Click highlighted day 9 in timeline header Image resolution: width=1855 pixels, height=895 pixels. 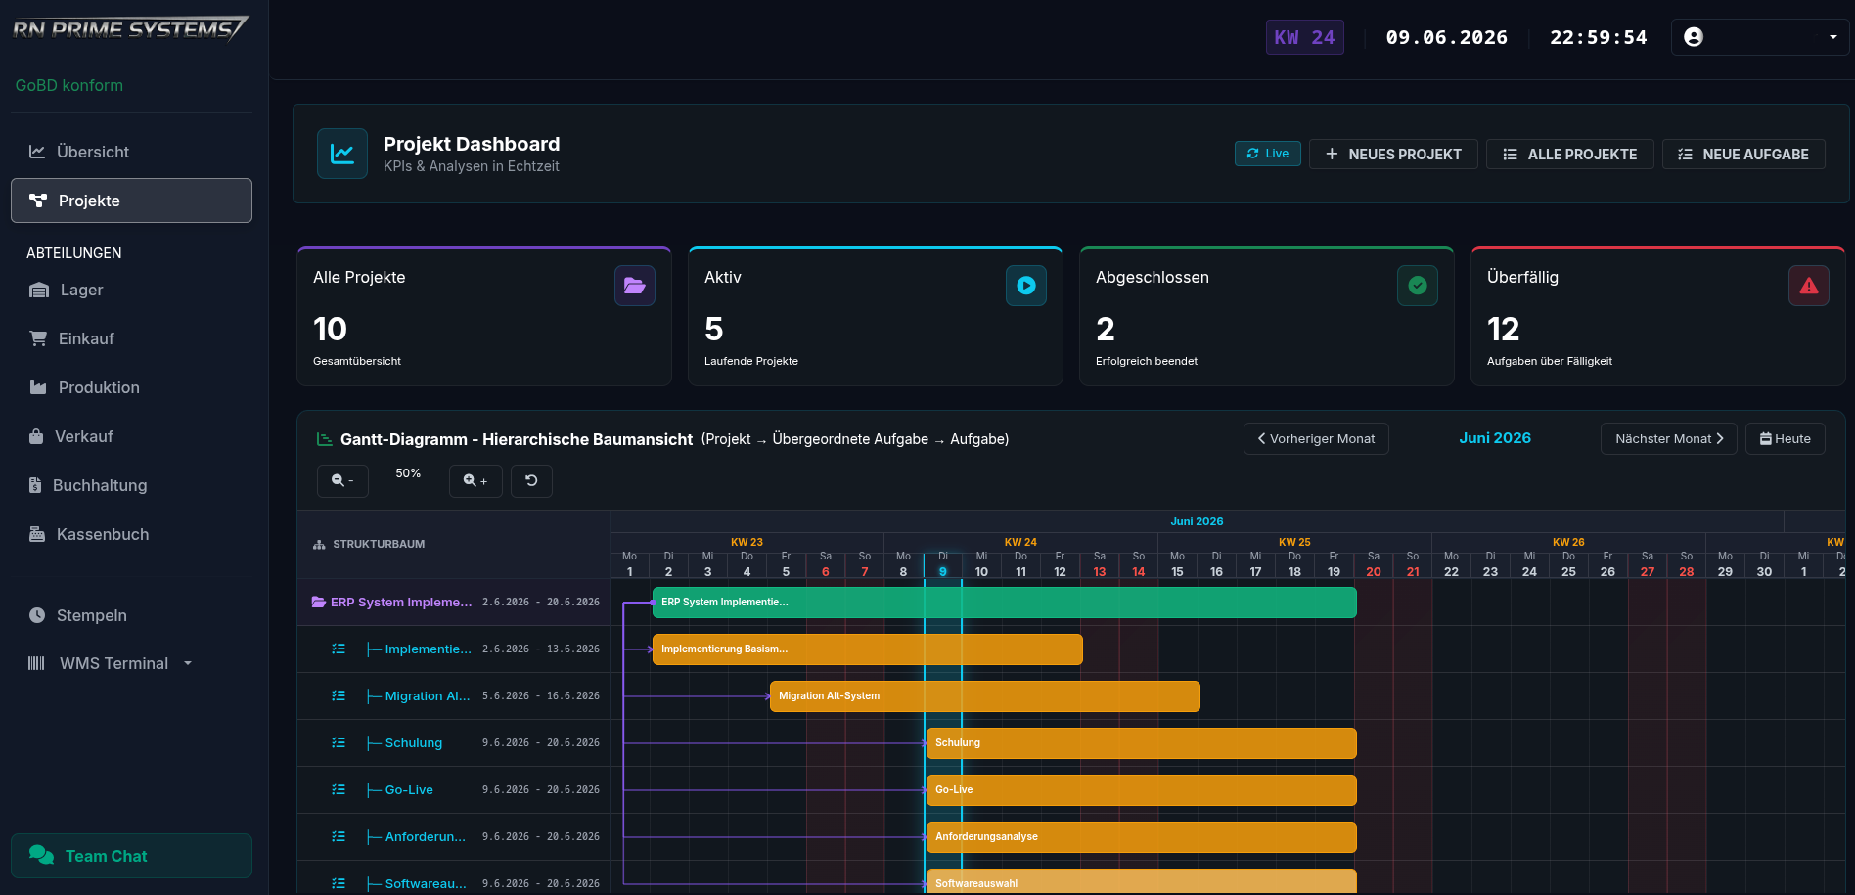coord(943,565)
